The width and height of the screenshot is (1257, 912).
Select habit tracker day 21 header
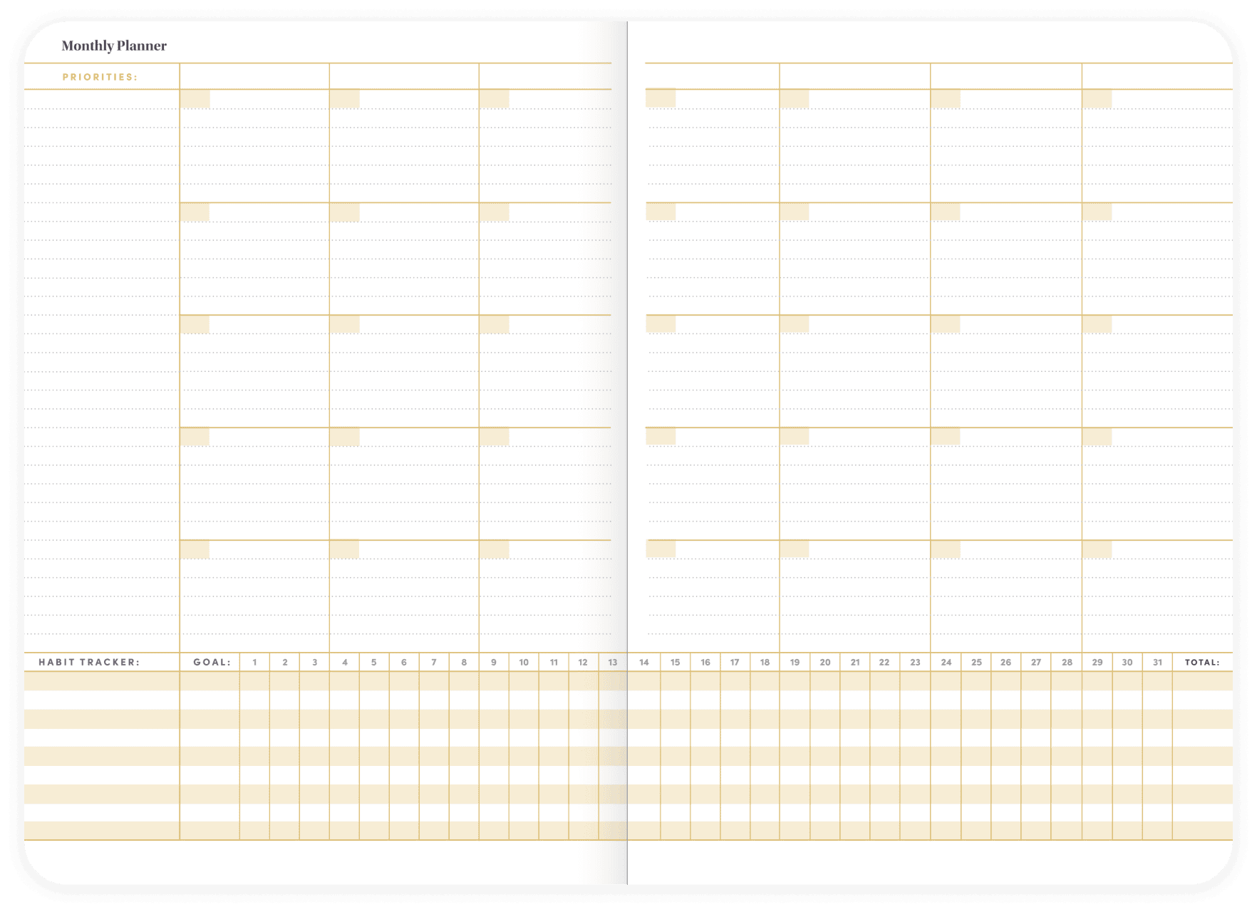pyautogui.click(x=855, y=662)
